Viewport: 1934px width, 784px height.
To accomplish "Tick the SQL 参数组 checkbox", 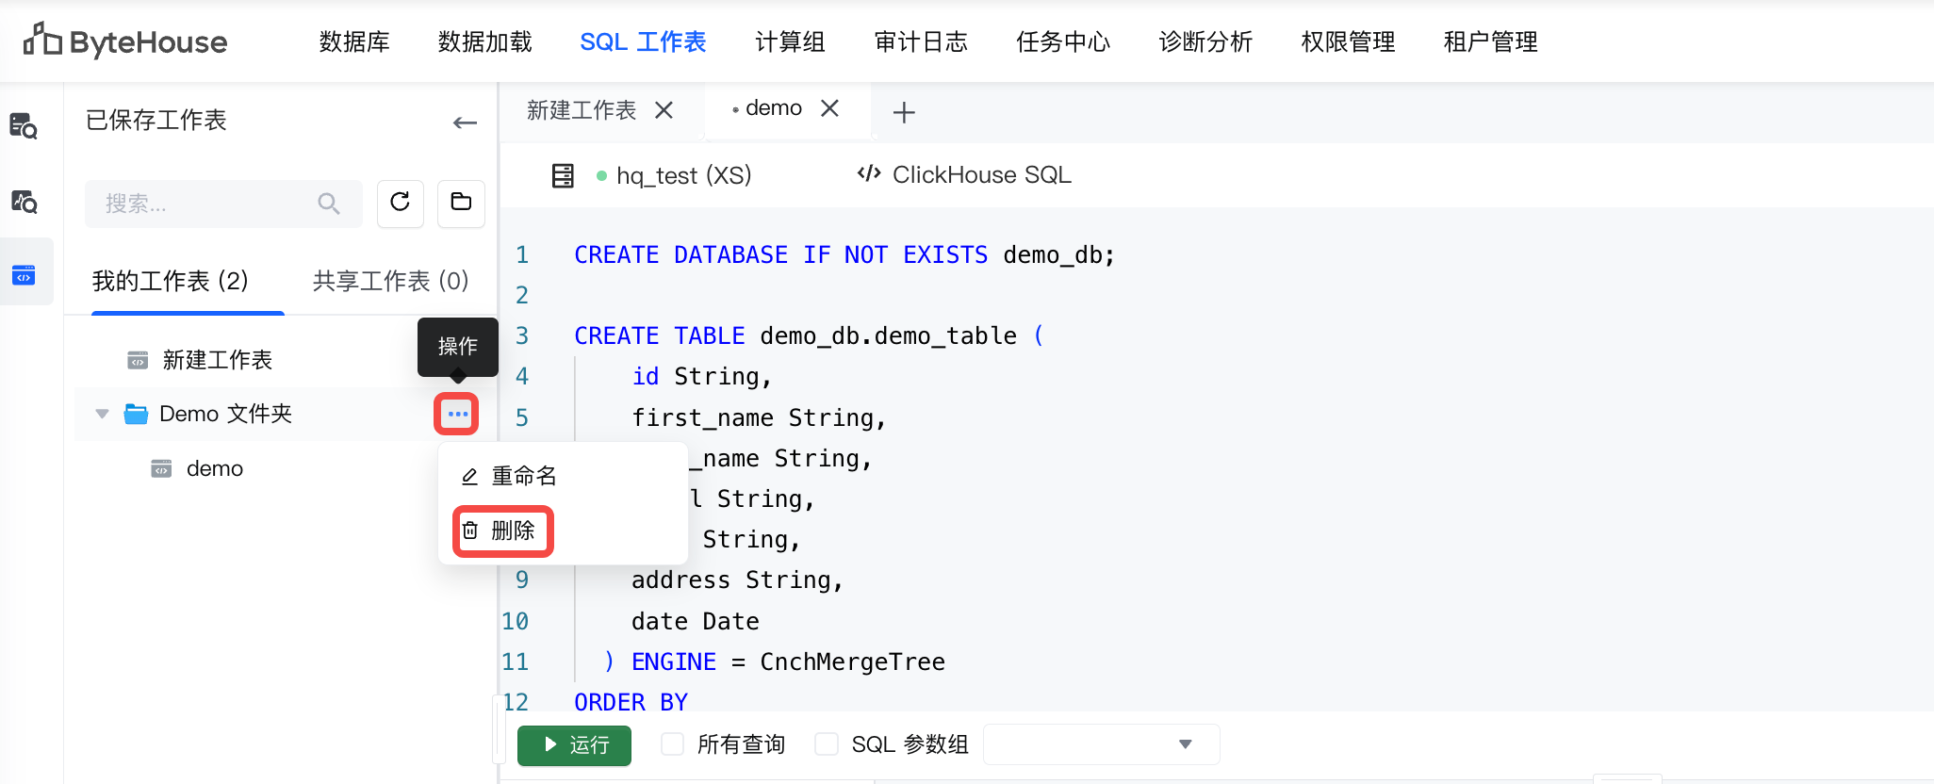I will point(827,744).
